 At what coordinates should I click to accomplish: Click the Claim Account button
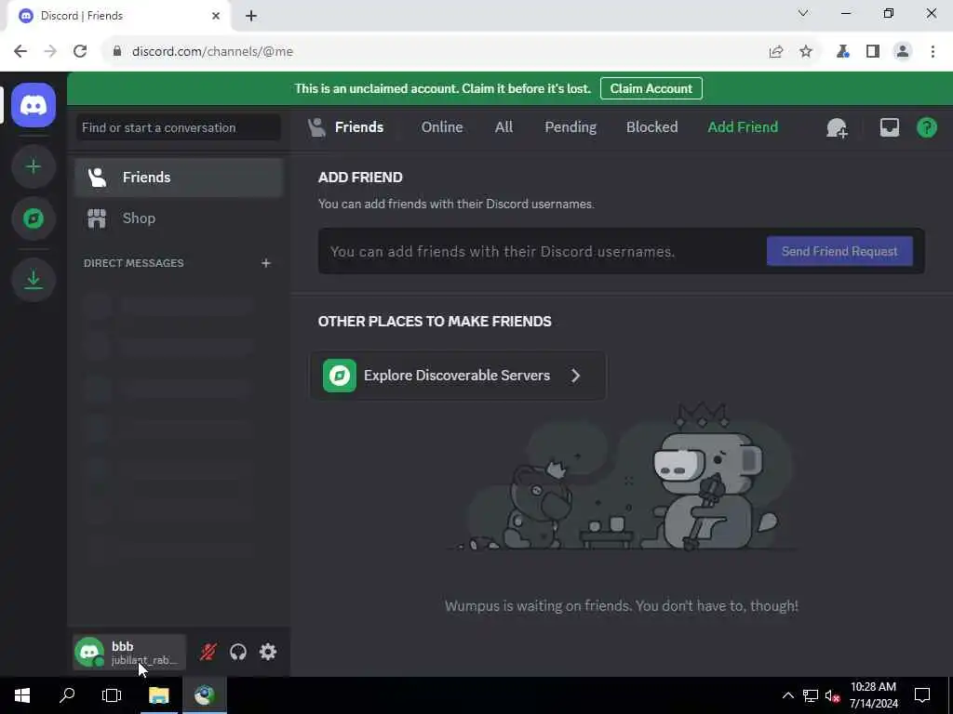(x=651, y=88)
